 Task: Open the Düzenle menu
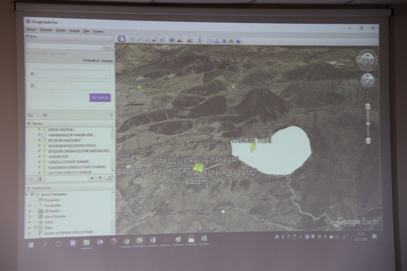click(46, 30)
